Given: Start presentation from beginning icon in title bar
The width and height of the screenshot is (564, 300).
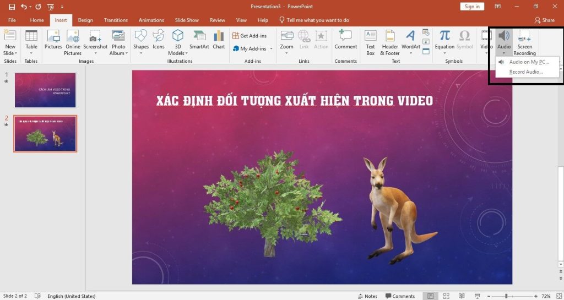Looking at the screenshot, I should click(x=51, y=7).
